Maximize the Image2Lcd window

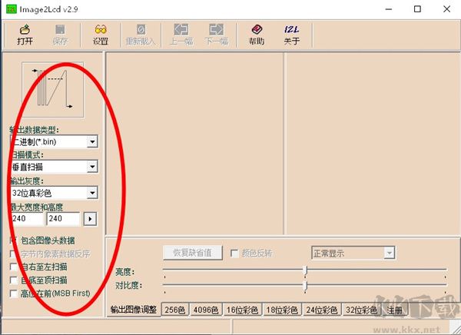[417, 9]
